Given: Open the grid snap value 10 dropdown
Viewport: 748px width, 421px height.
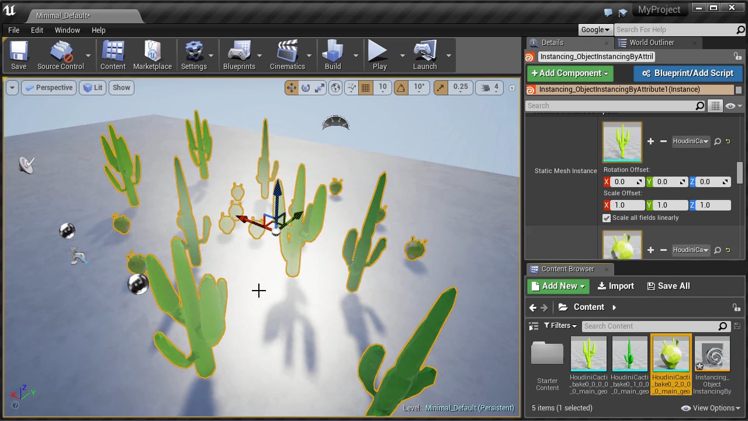Looking at the screenshot, I should tap(383, 88).
